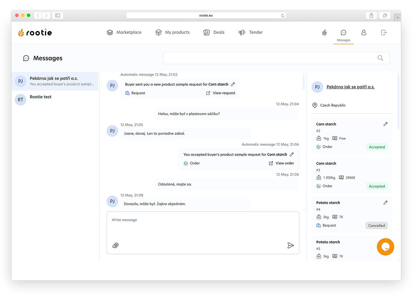The height and width of the screenshot is (296, 413).
Task: Reload the page with the browser refresh icon
Action: (282, 15)
